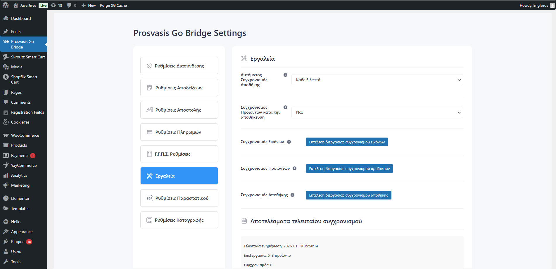This screenshot has height=269, width=556.
Task: Expand the 'Κάθε 5 λεπτά' sync interval dropdown
Action: pos(377,80)
